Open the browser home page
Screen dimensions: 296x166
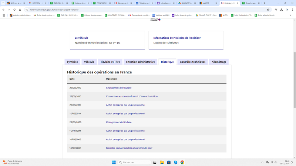click(20, 10)
